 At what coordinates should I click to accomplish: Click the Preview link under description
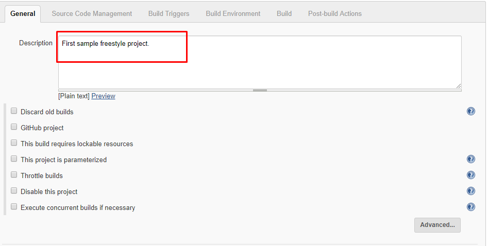[103, 96]
